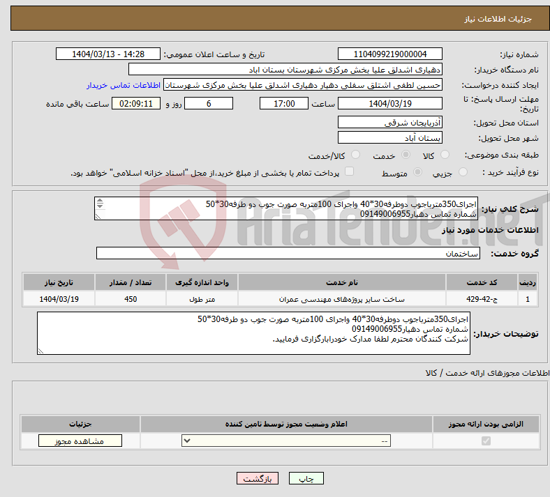Click the service code cell ج-42-429

coord(482,299)
